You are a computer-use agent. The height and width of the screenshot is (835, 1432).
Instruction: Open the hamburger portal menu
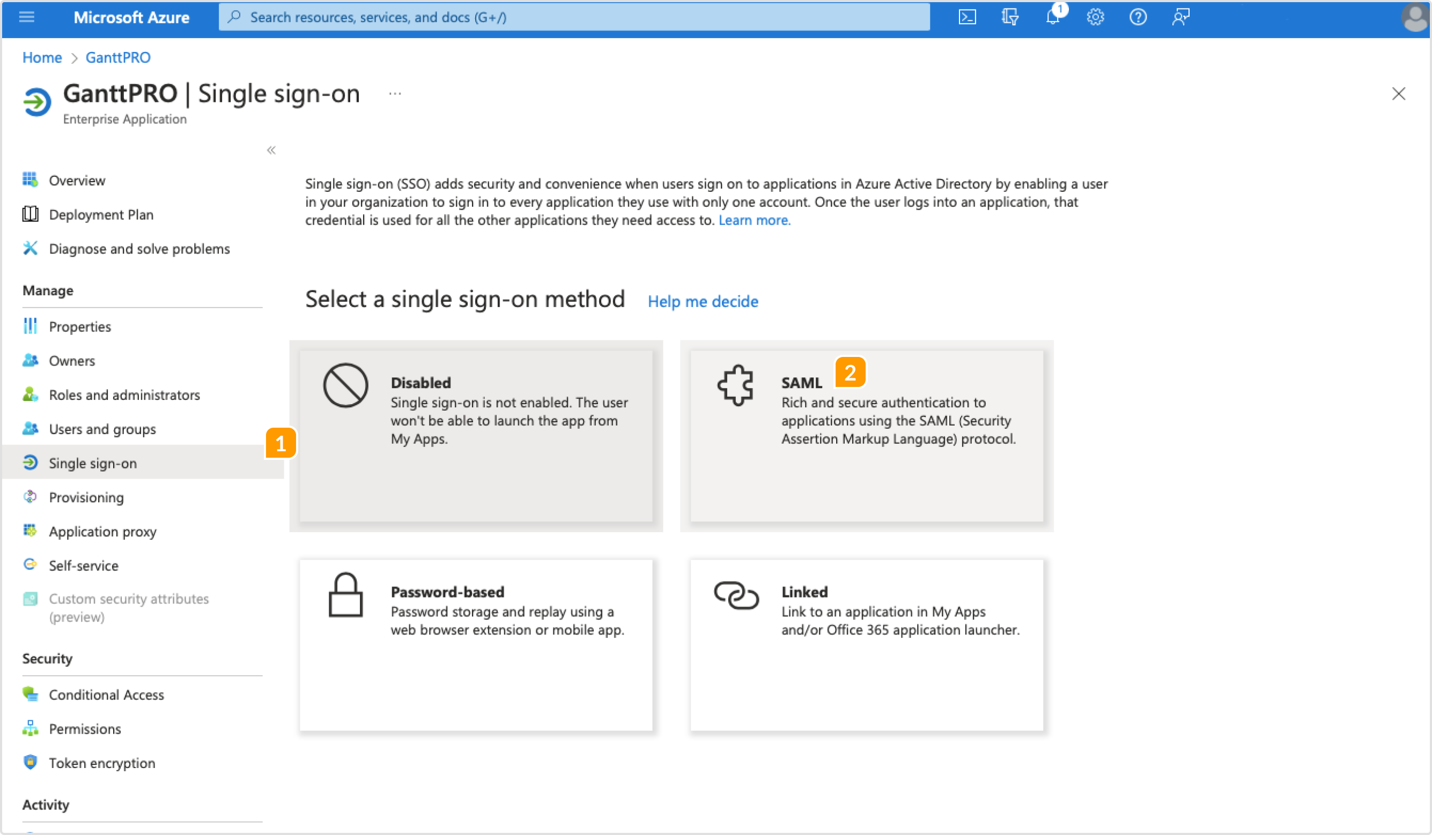pos(27,17)
